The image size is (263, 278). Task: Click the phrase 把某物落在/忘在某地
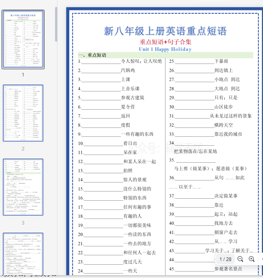(x=195, y=151)
